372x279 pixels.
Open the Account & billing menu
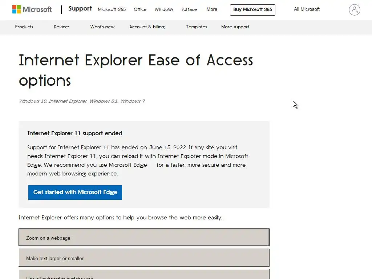click(147, 27)
